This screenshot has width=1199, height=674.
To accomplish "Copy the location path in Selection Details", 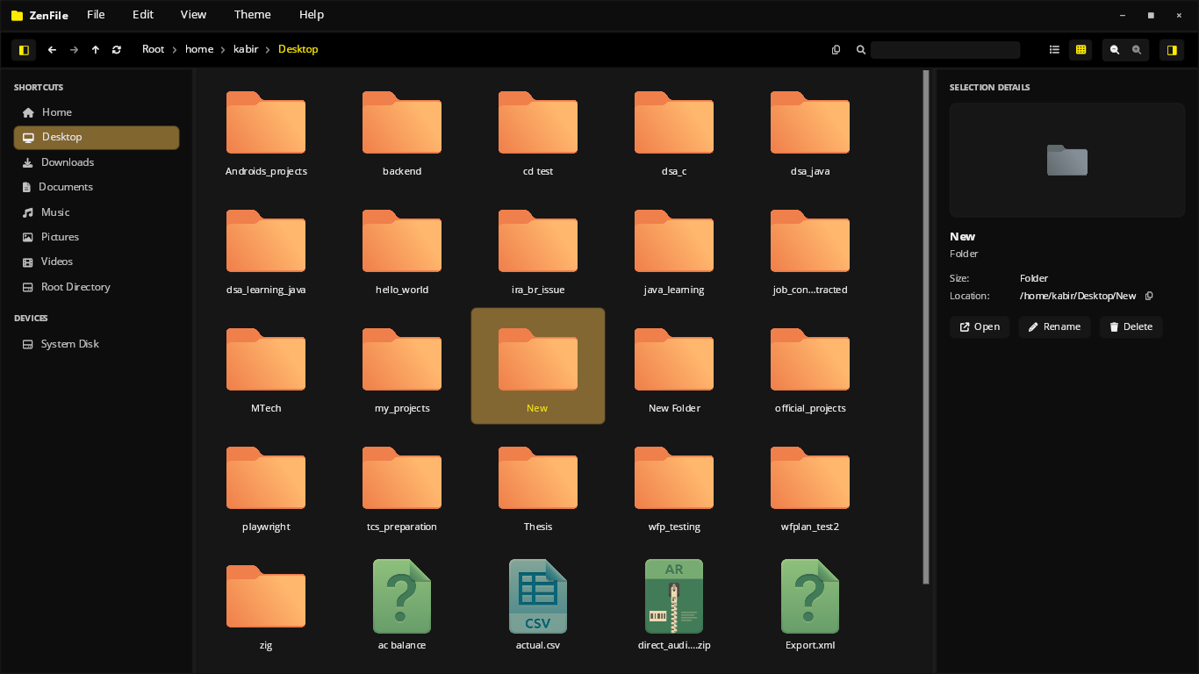I will [x=1149, y=297].
